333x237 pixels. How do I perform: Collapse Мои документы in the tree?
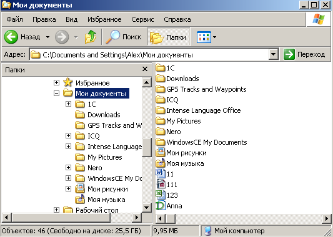(x=56, y=93)
